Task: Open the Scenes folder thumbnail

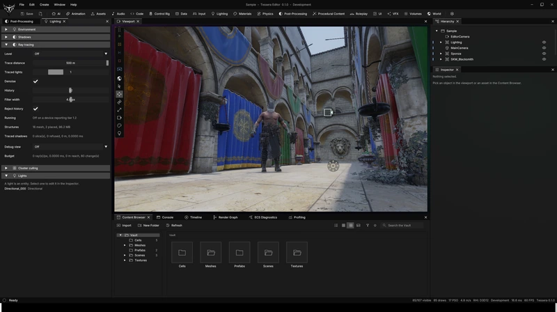Action: [x=268, y=252]
